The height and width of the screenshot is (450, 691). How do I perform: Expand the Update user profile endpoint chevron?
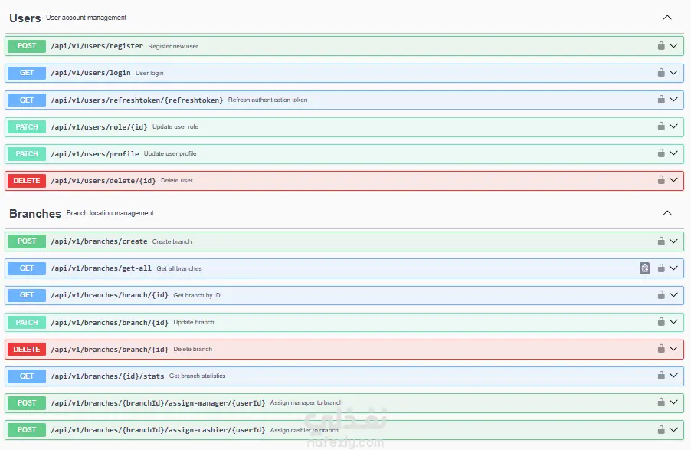(x=674, y=153)
